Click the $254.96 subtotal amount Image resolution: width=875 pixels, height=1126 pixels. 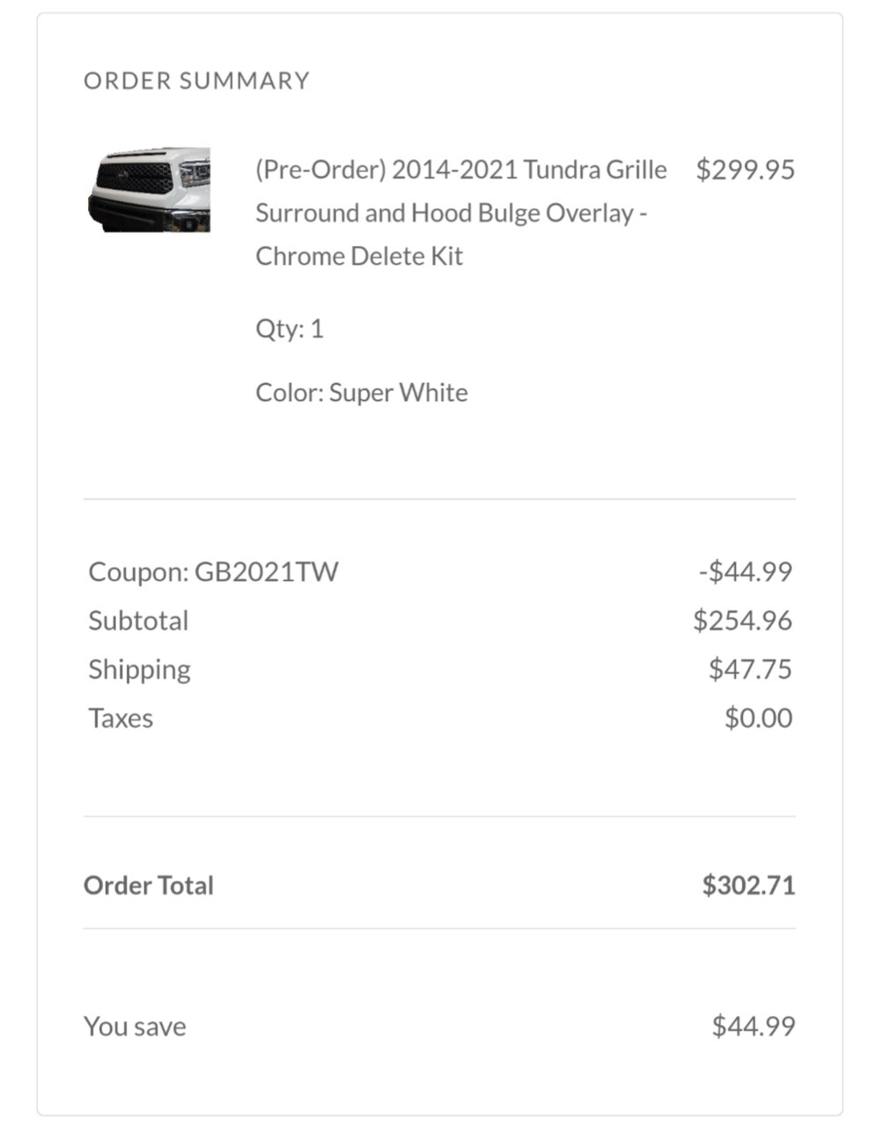click(743, 621)
